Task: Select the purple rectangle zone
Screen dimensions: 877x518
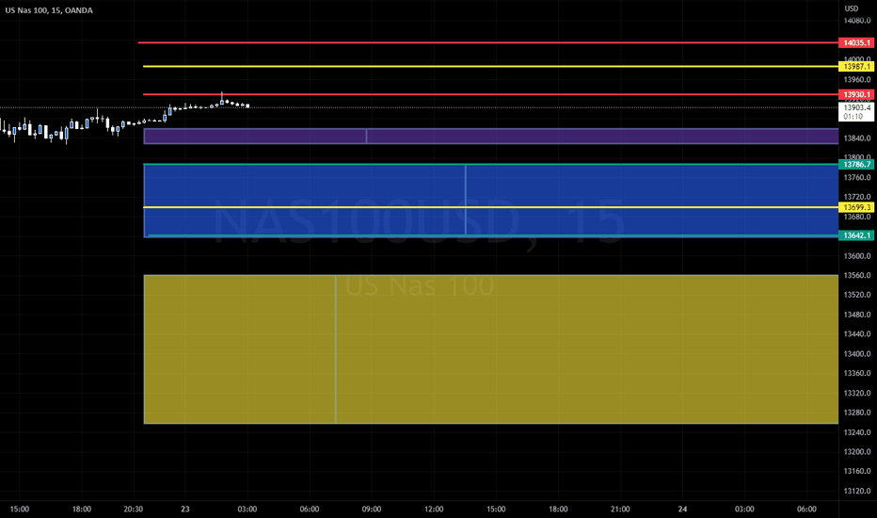Action: [x=490, y=136]
